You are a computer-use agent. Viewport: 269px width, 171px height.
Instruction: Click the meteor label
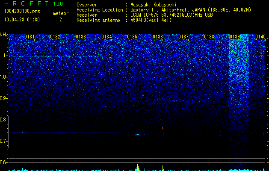pos(61,13)
